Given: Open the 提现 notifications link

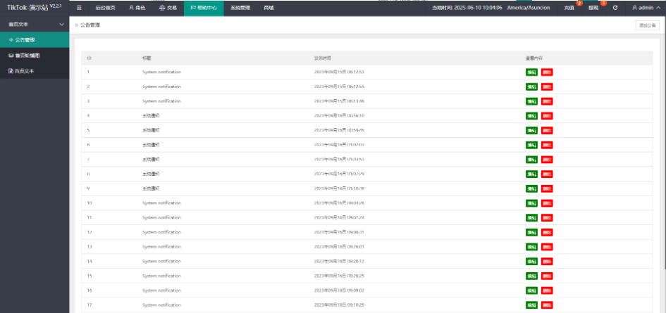Looking at the screenshot, I should pos(593,8).
